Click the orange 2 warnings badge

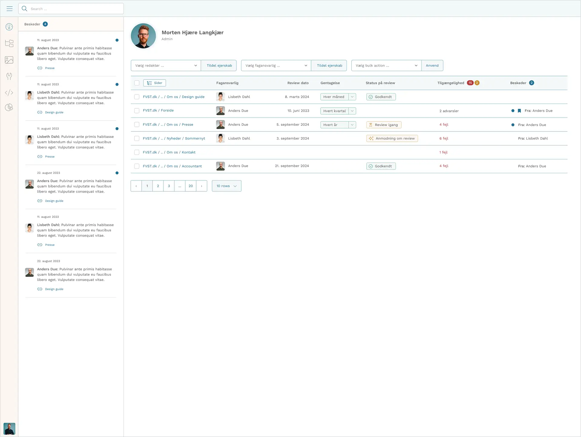tap(477, 83)
